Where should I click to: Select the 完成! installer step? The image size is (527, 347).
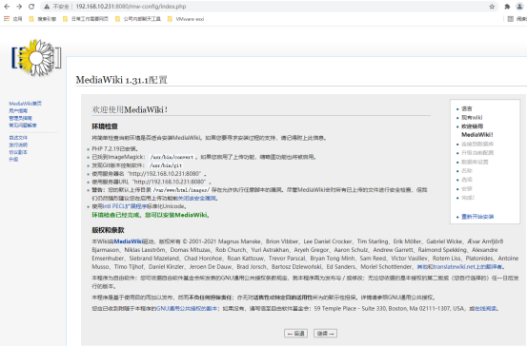click(468, 198)
